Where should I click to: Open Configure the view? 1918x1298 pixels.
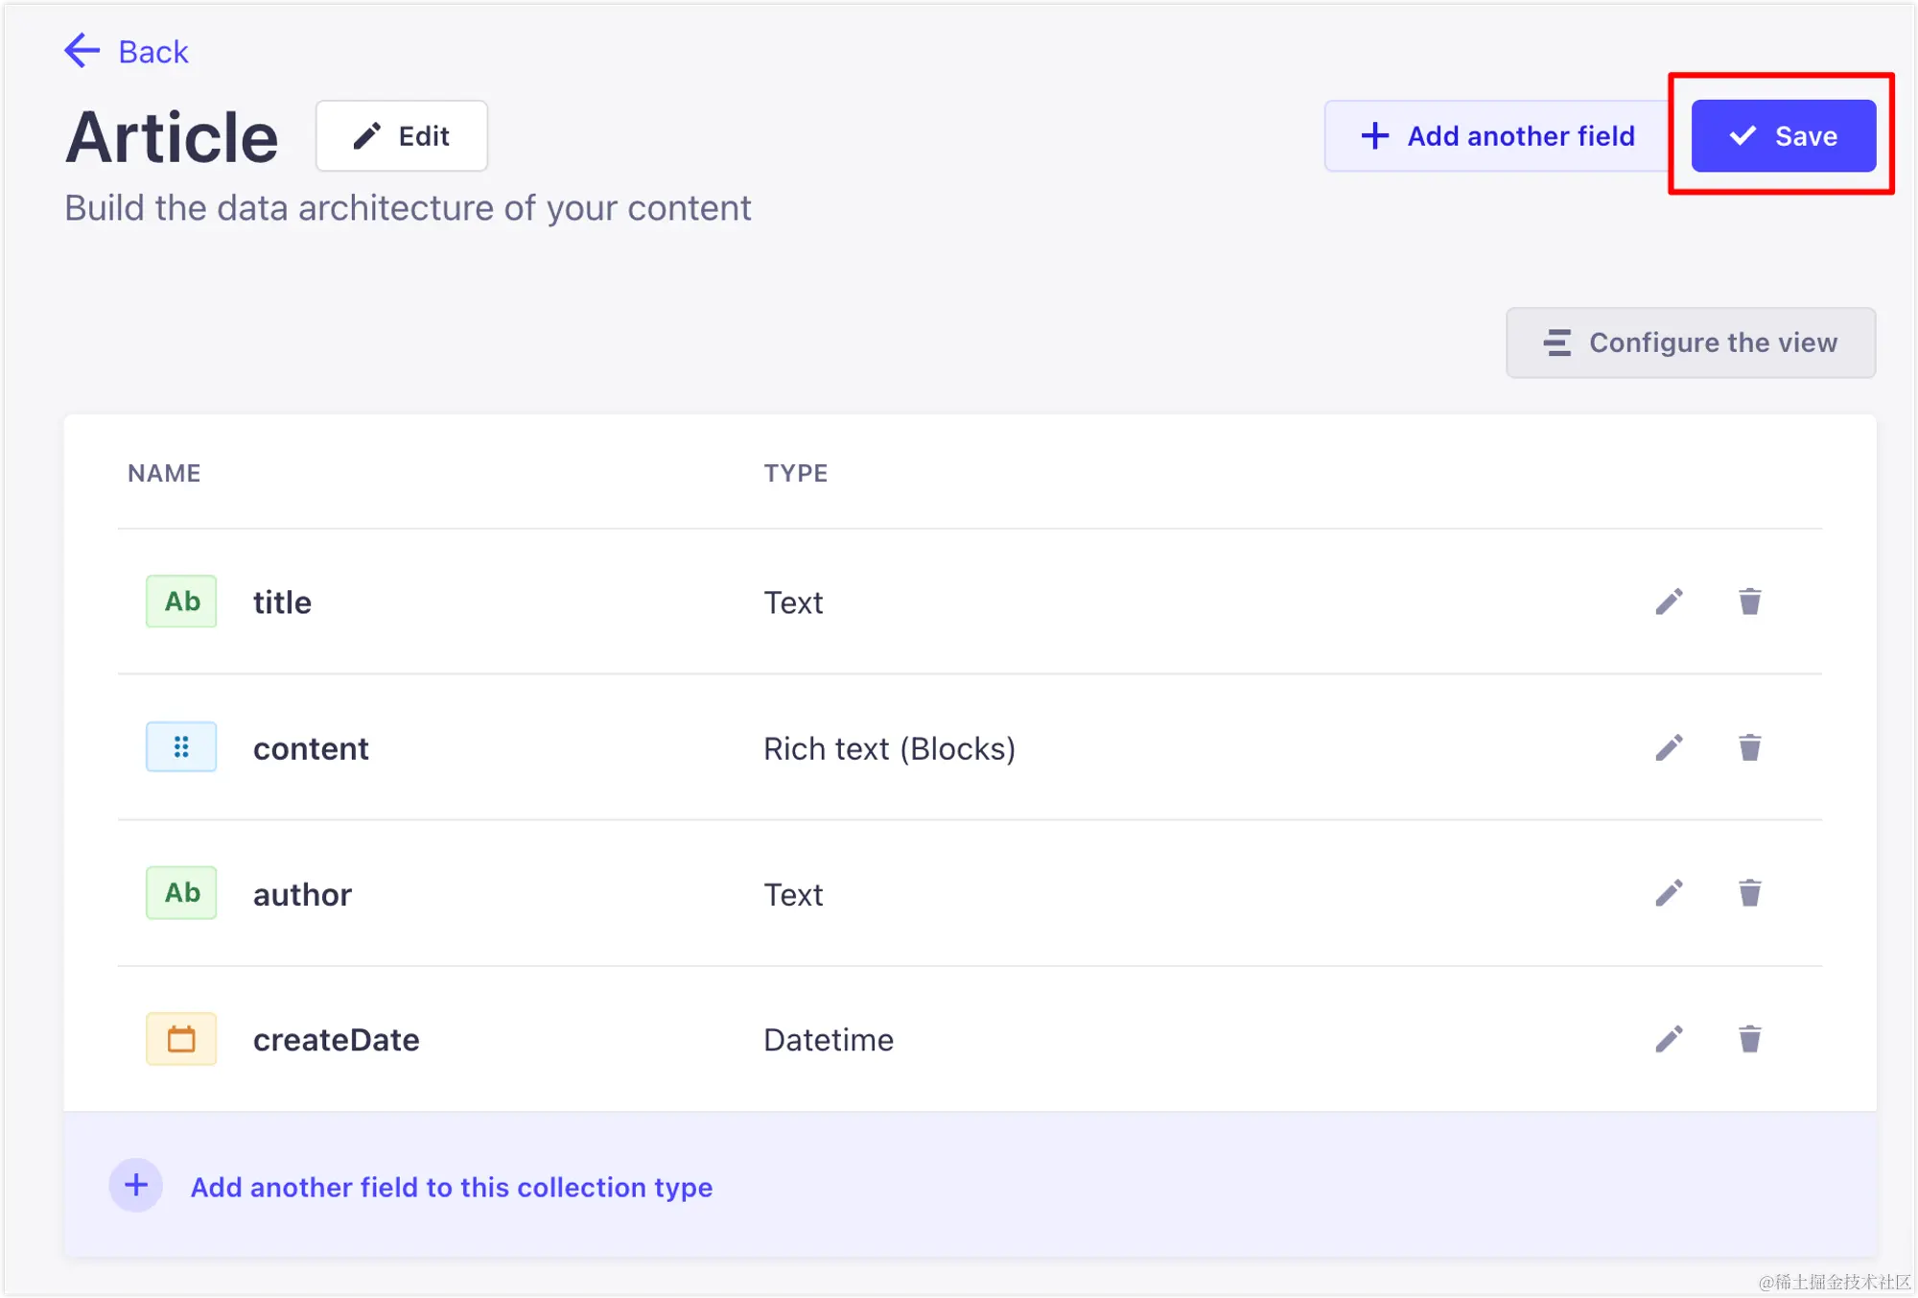(x=1690, y=342)
